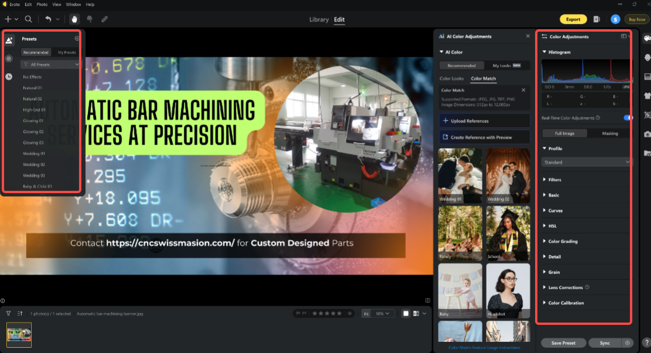The image size is (651, 353).
Task: Open the History clock icon
Action: [9, 77]
